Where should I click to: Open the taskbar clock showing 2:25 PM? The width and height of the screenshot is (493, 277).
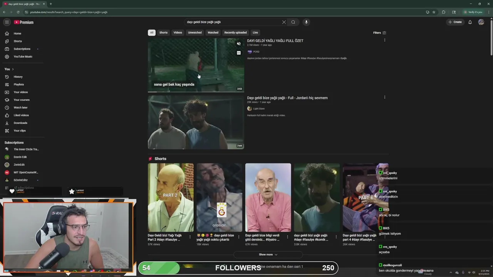pos(483,272)
